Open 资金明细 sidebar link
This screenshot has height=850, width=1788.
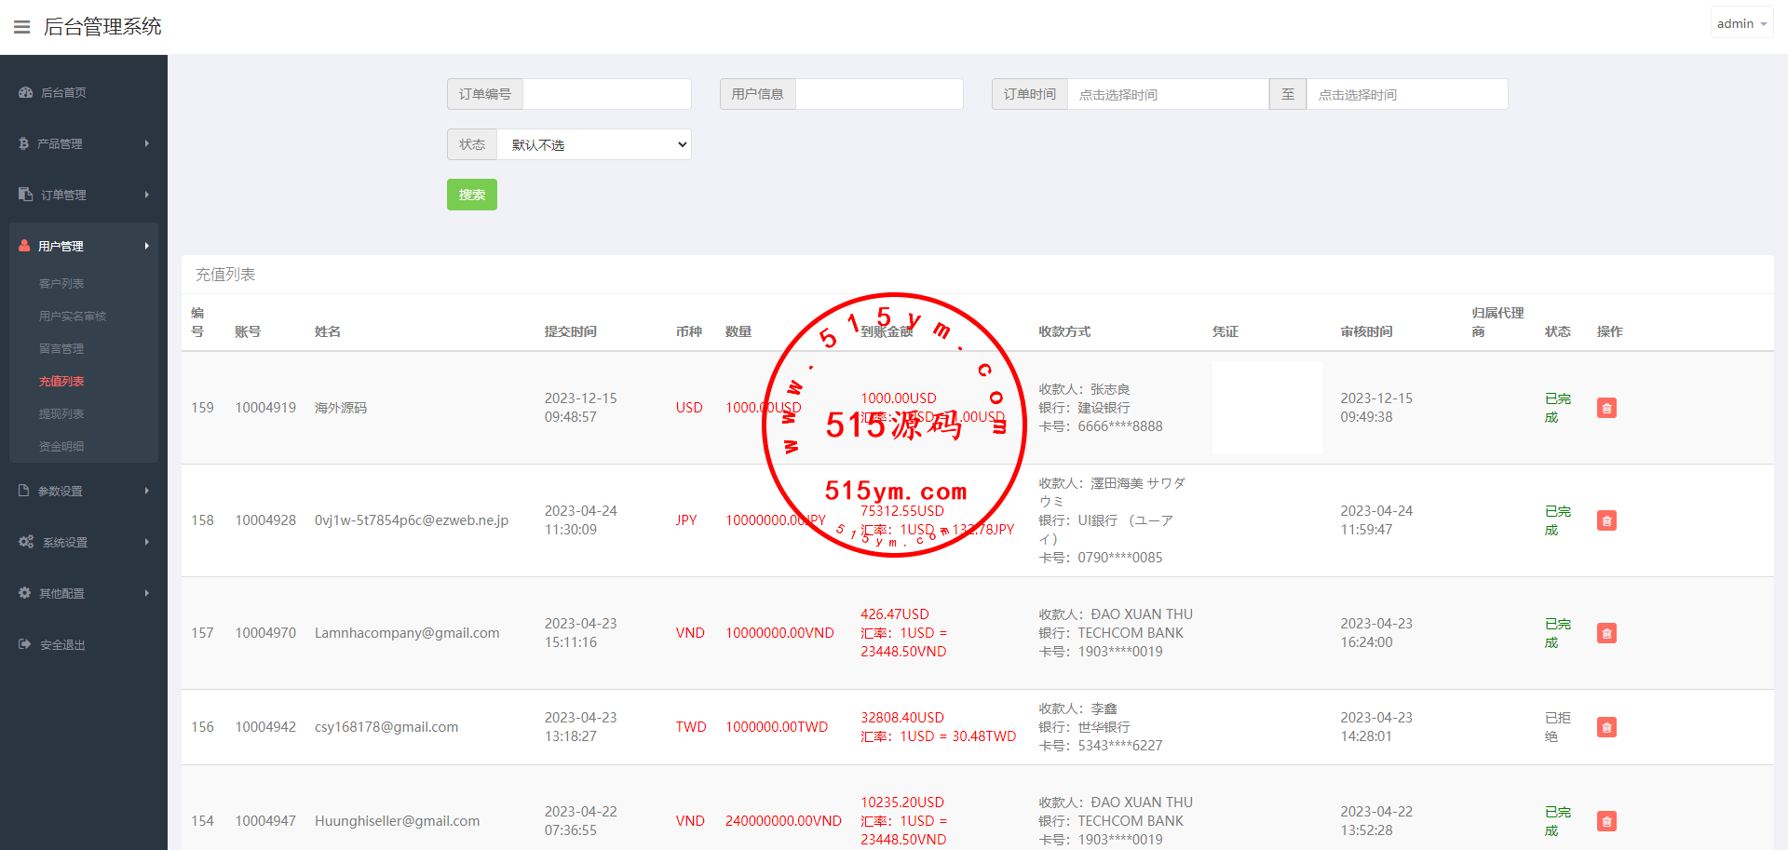pos(61,446)
